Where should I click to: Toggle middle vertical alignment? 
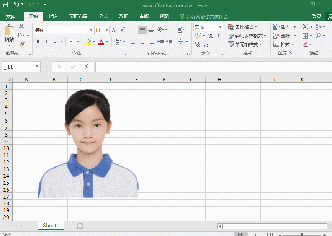142,30
